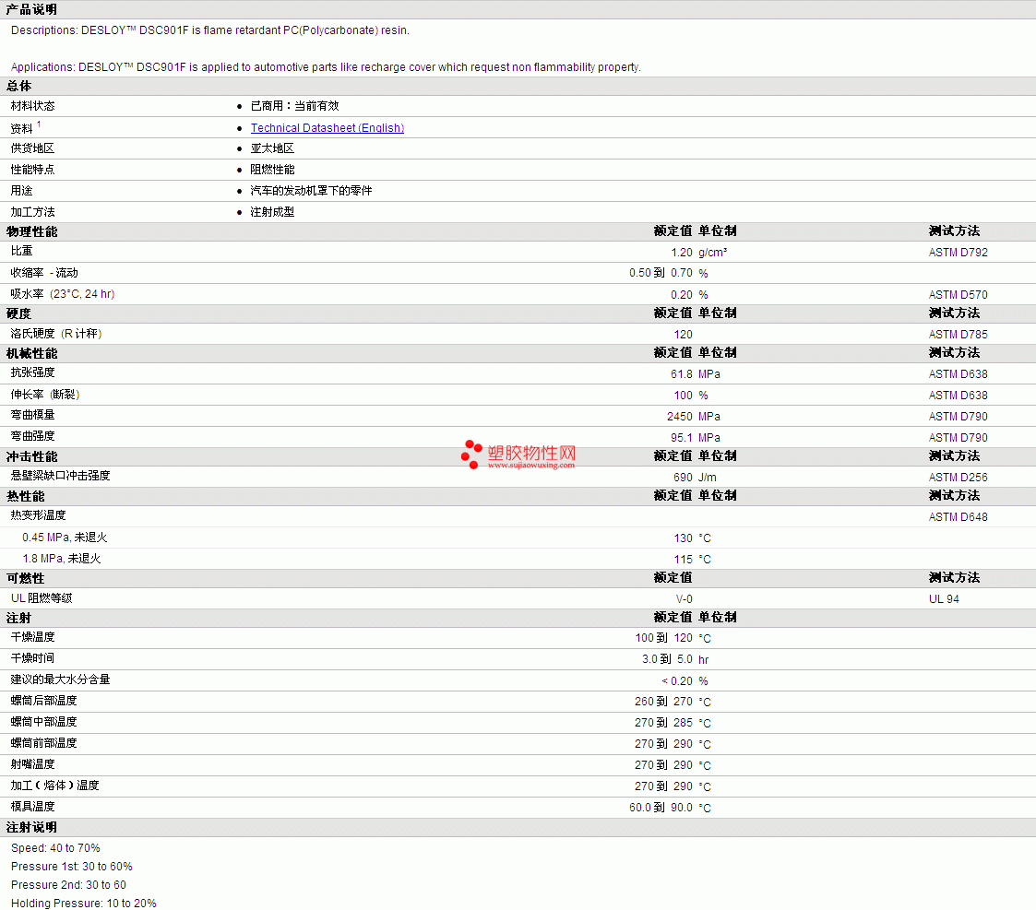
Task: Click the 可燃性 section header
Action: (x=25, y=578)
